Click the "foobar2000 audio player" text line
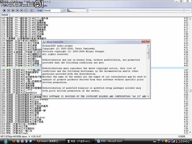The width and height of the screenshot is (192, 144). click(58, 46)
